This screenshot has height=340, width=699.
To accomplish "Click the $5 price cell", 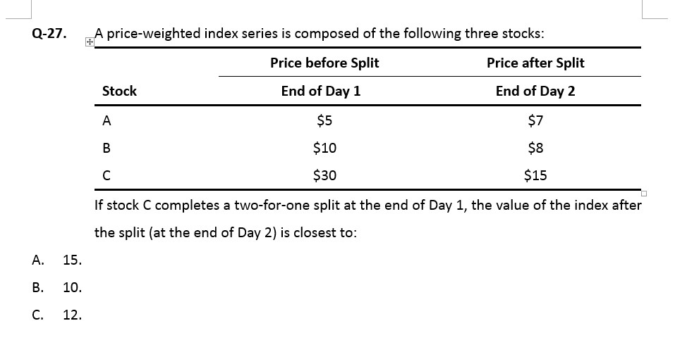I will click(324, 120).
